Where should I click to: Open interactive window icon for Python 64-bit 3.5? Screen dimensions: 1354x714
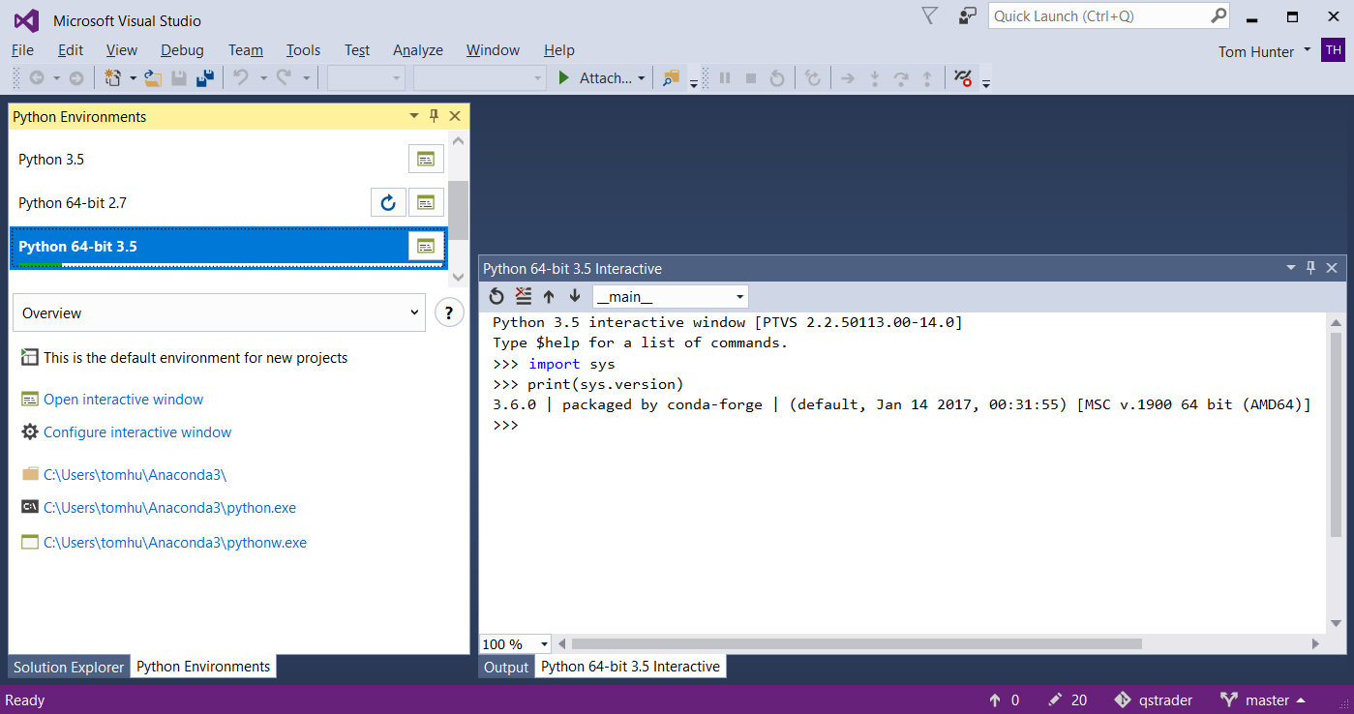pos(426,246)
